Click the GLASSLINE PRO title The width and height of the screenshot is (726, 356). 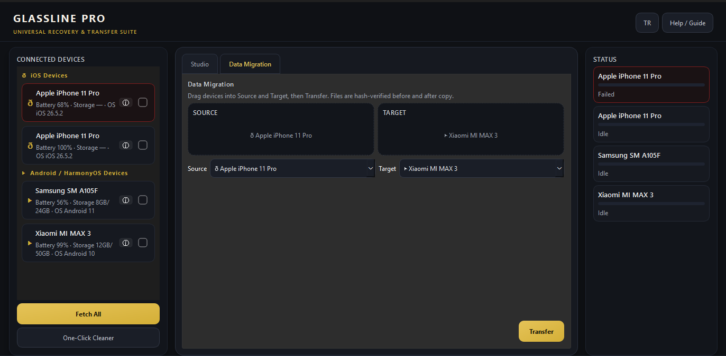59,18
